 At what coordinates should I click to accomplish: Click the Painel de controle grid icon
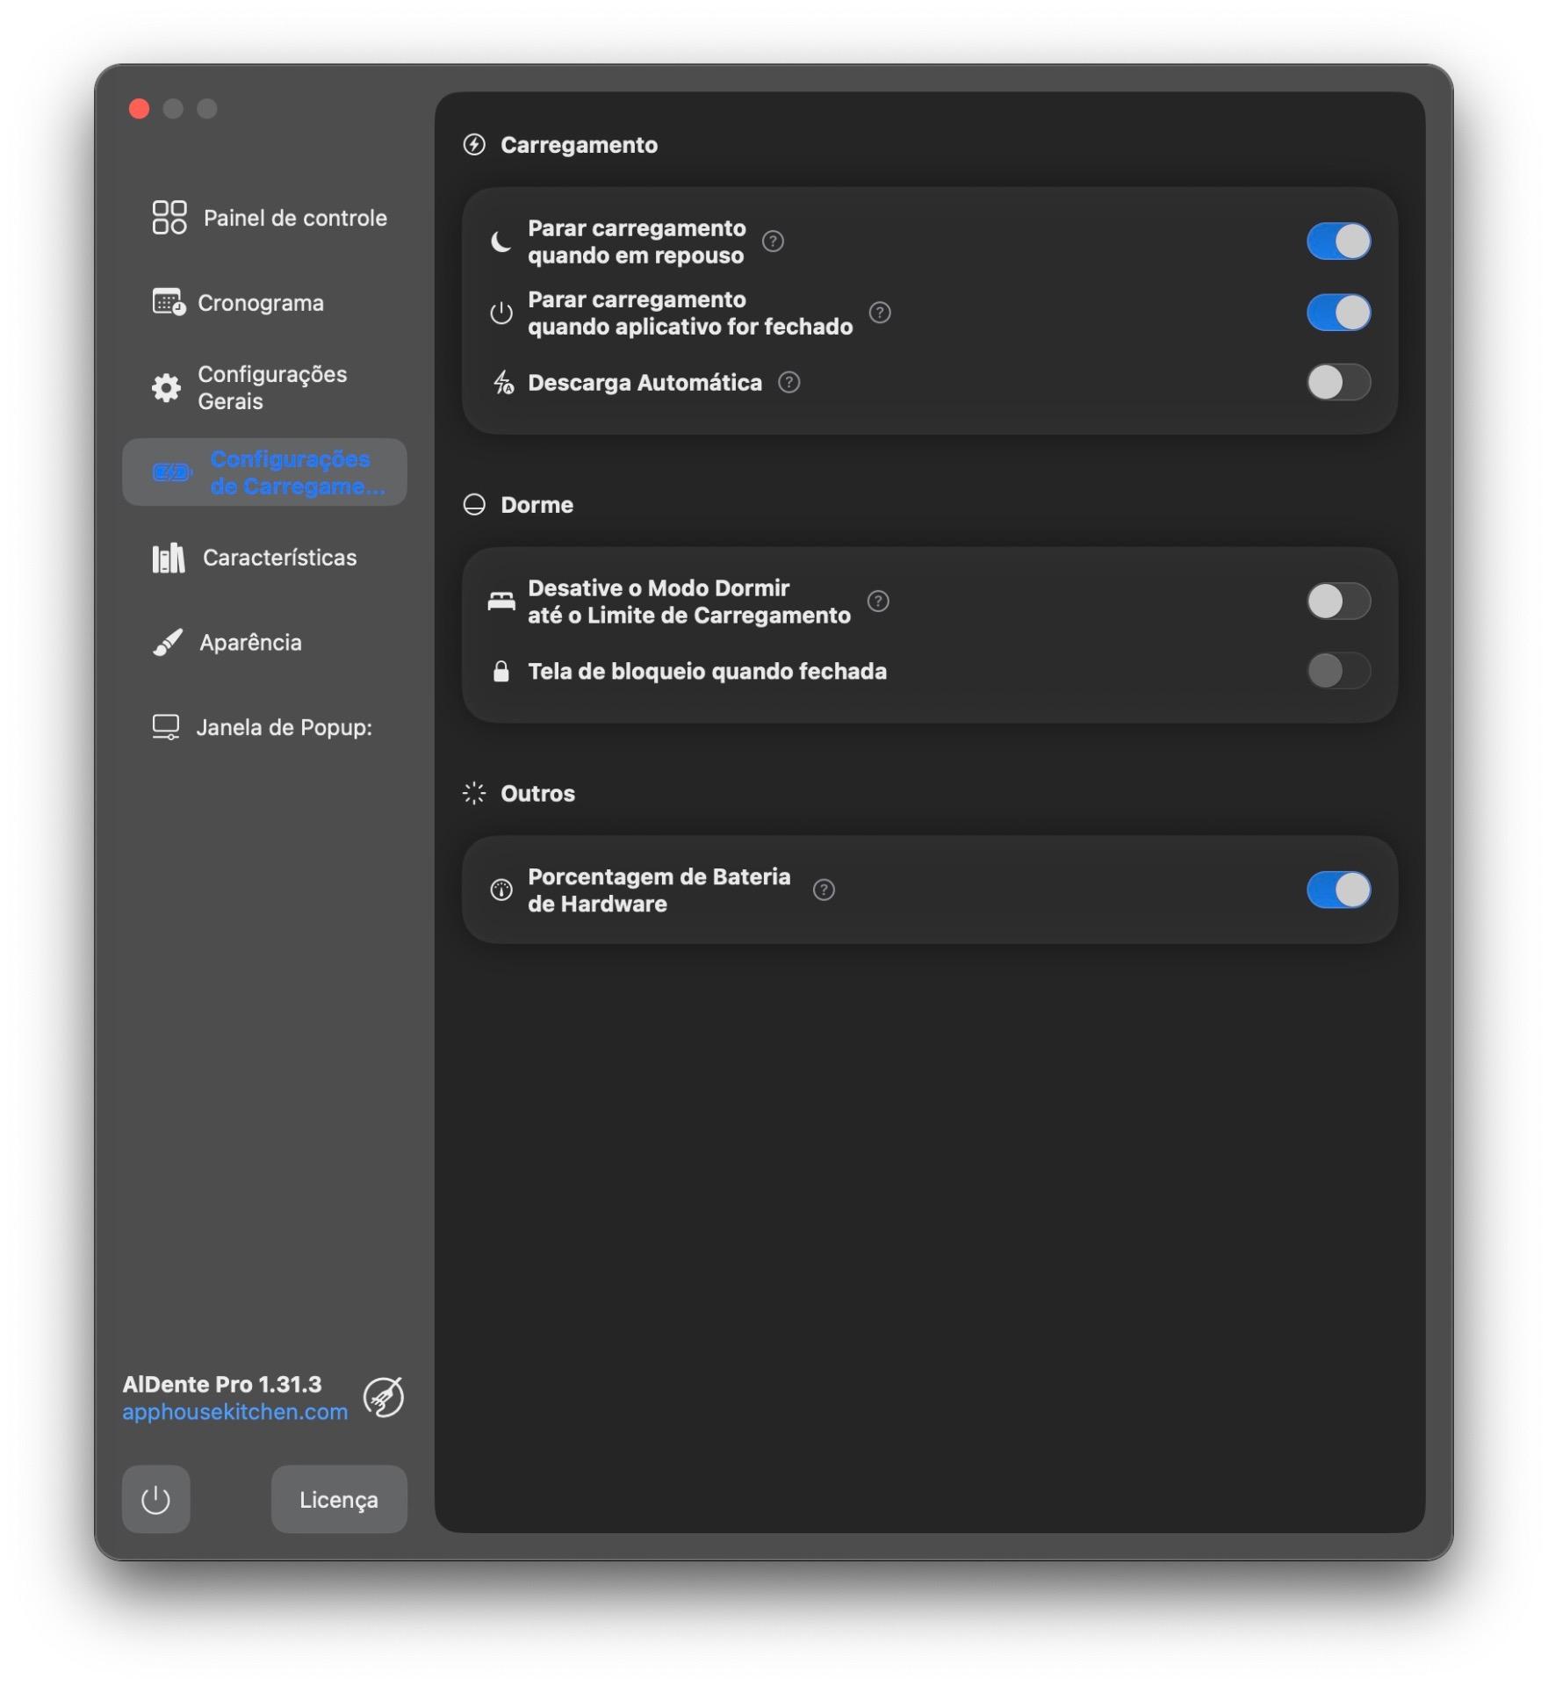pyautogui.click(x=169, y=218)
